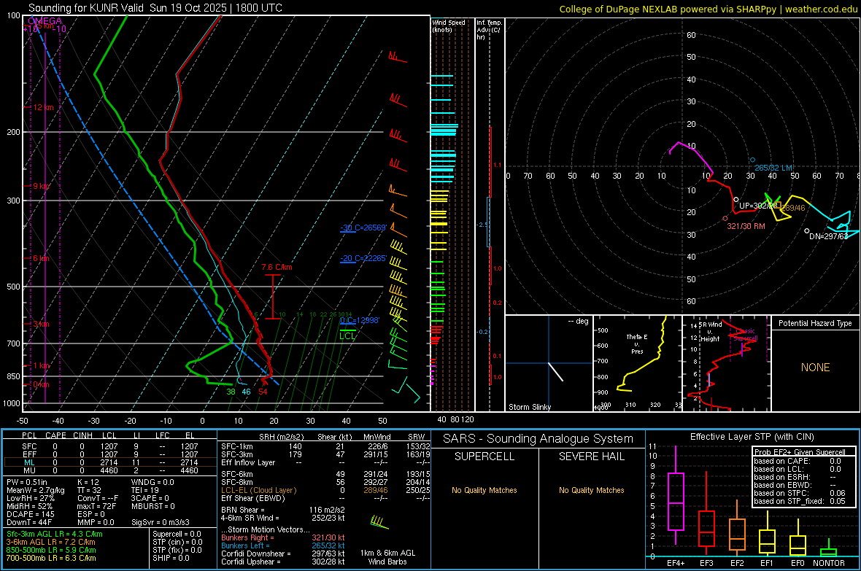Click the '-30 C=26569' level label
This screenshot has height=571, width=861.
[363, 228]
